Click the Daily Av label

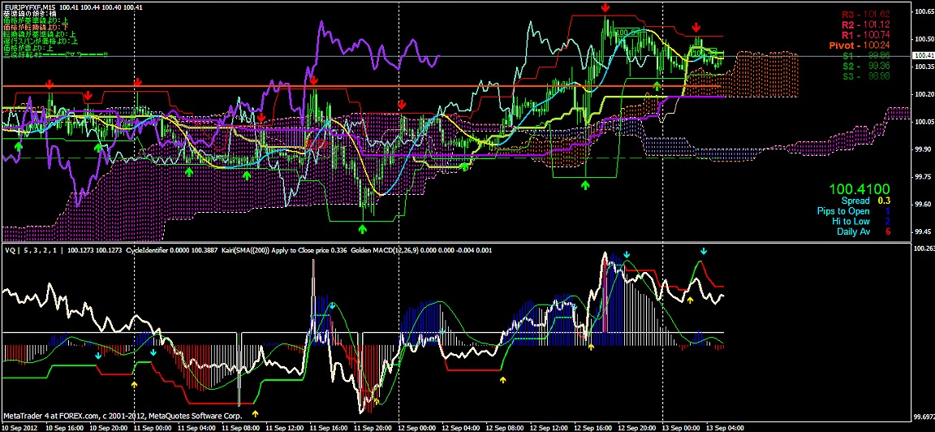click(853, 232)
